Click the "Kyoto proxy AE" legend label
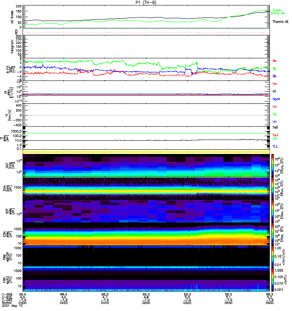The image size is (292, 311). point(278,12)
